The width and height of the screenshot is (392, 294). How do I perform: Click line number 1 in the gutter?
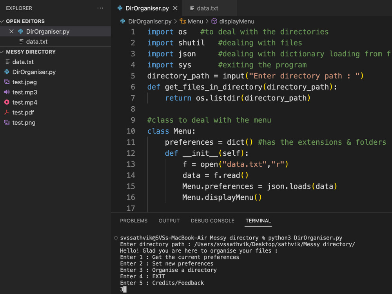tap(133, 32)
